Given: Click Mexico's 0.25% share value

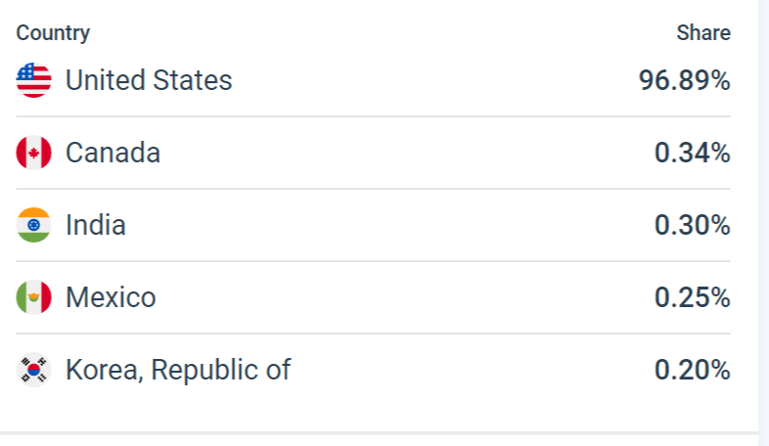Looking at the screenshot, I should pyautogui.click(x=693, y=297).
